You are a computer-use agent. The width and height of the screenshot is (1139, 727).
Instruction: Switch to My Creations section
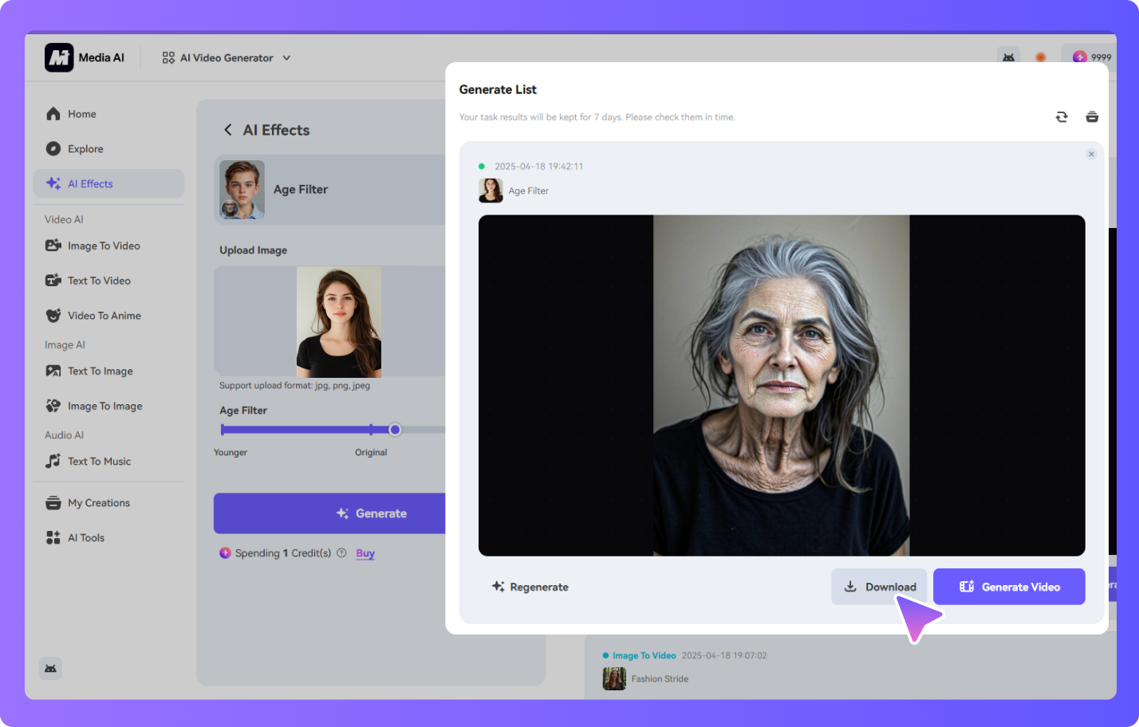(98, 502)
